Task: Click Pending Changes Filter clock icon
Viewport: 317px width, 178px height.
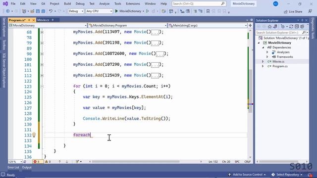Action: tap(283, 27)
